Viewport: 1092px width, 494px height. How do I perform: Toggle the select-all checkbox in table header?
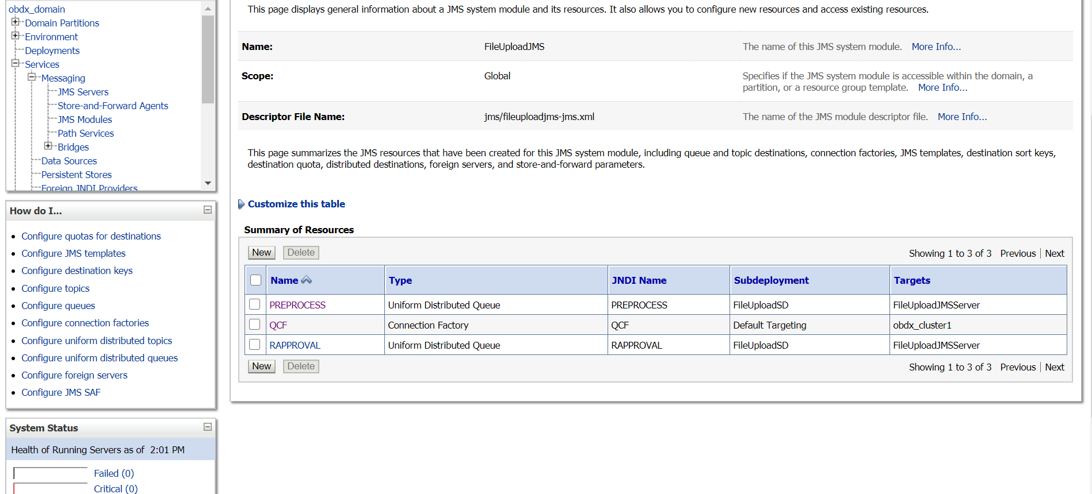[x=256, y=280]
